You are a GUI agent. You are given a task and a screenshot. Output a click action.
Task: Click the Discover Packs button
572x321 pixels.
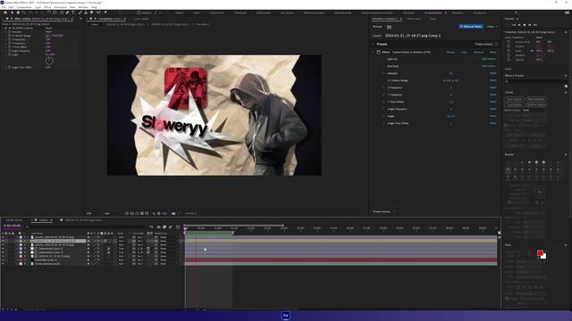click(x=471, y=27)
